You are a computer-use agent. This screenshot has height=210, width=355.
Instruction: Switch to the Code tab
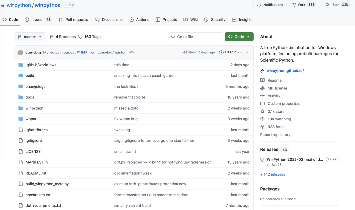point(11,20)
